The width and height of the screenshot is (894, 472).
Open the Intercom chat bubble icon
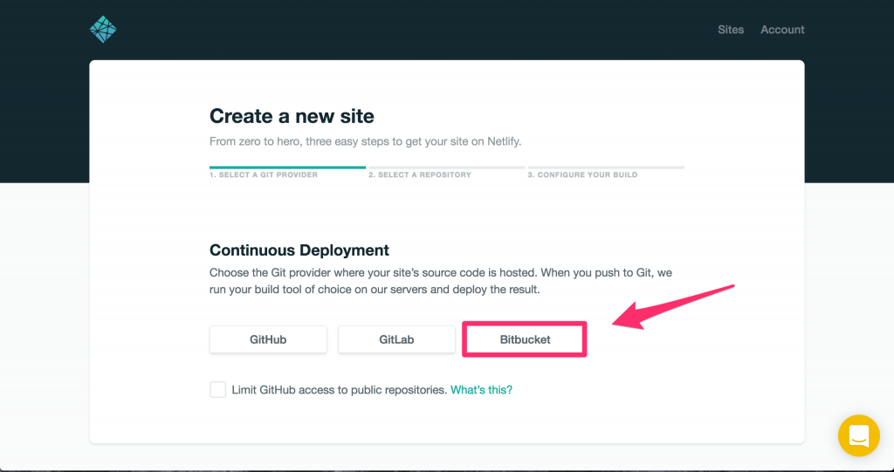click(x=859, y=435)
